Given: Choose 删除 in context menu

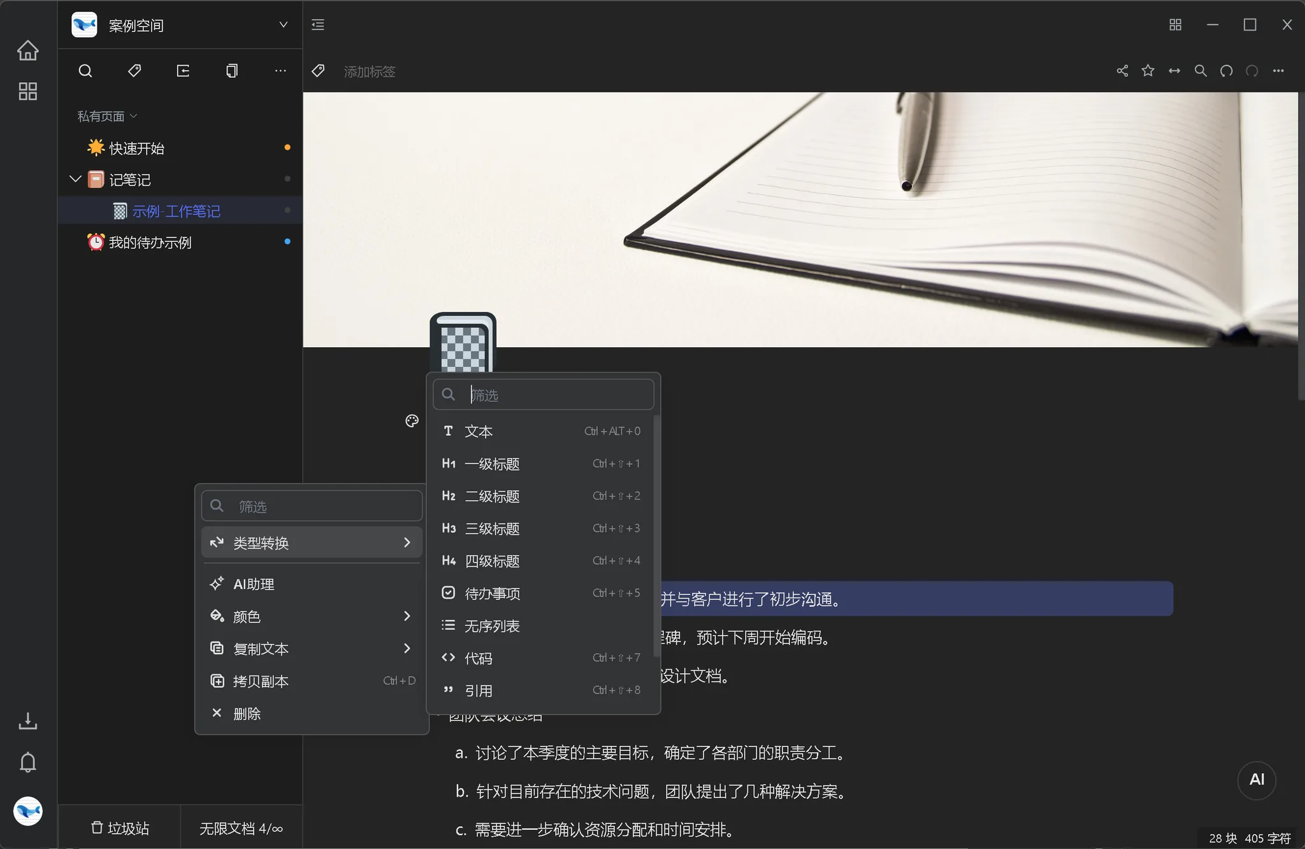Looking at the screenshot, I should click(x=312, y=713).
